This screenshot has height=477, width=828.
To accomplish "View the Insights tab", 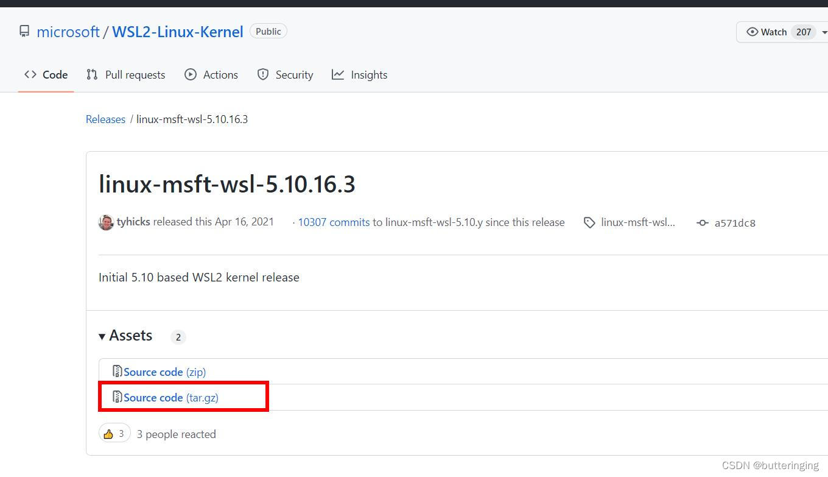I will click(359, 74).
